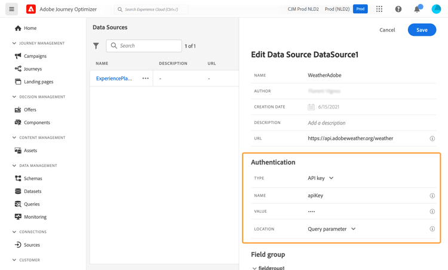Open the creation date calendar icon

tap(311, 107)
